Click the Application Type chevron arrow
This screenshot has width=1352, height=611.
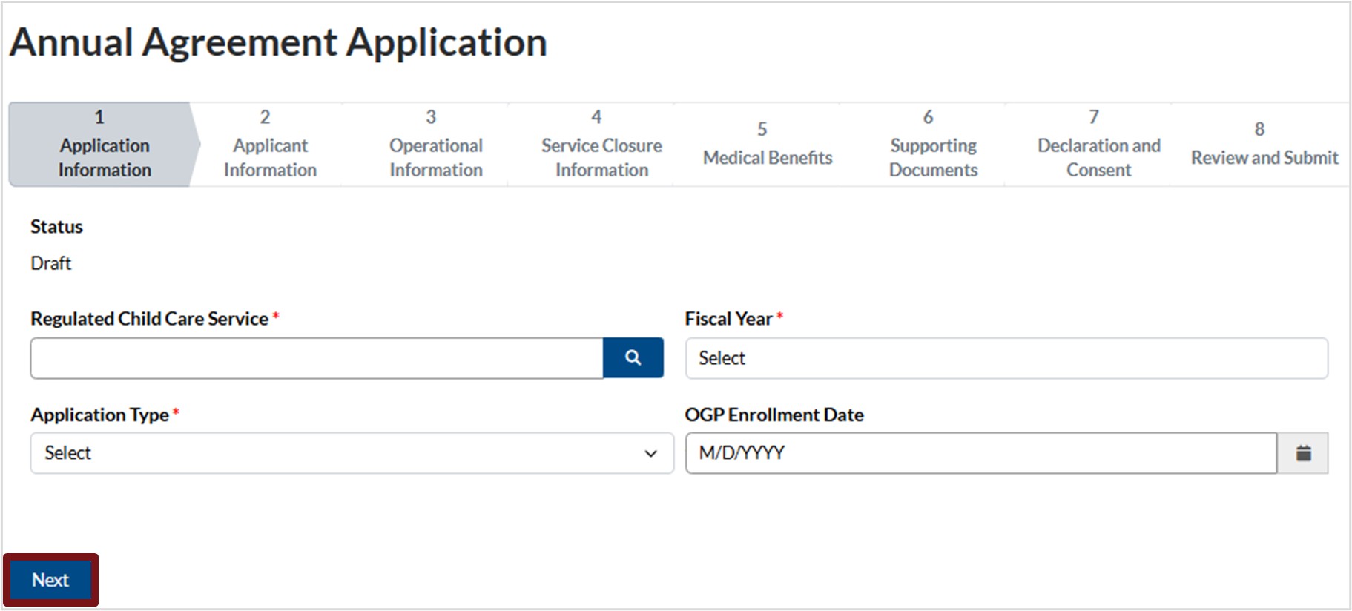650,454
